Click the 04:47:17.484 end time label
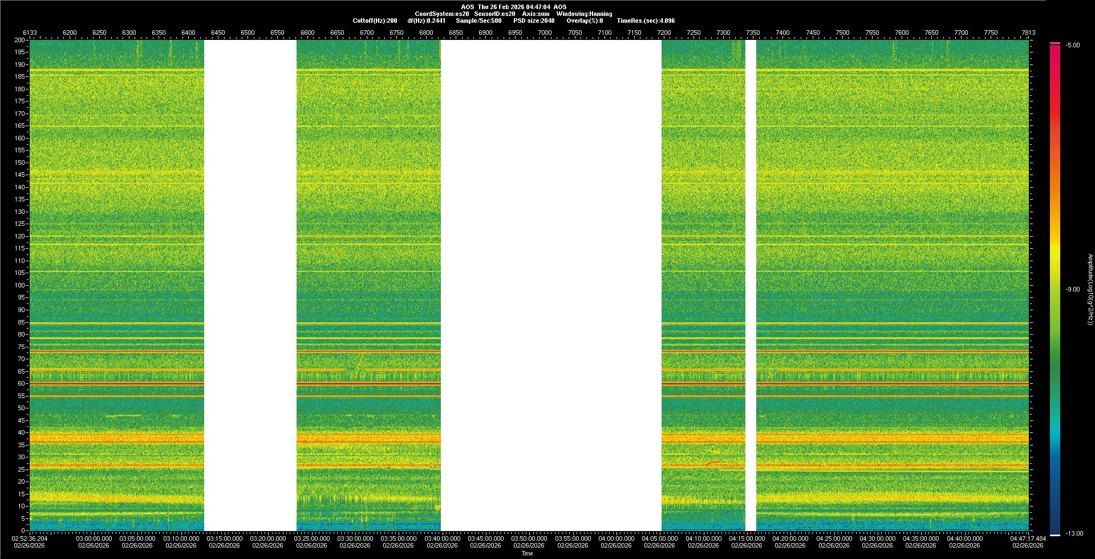This screenshot has height=559, width=1095. tap(1028, 538)
